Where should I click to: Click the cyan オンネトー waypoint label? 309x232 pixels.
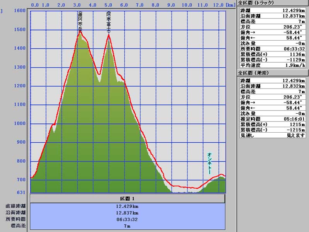pos(209,163)
